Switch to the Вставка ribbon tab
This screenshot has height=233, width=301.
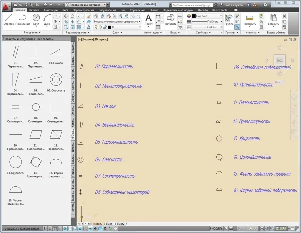(34, 10)
